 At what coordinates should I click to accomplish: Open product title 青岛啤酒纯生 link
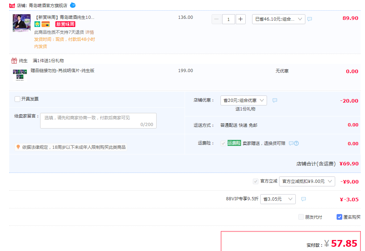click(x=65, y=17)
